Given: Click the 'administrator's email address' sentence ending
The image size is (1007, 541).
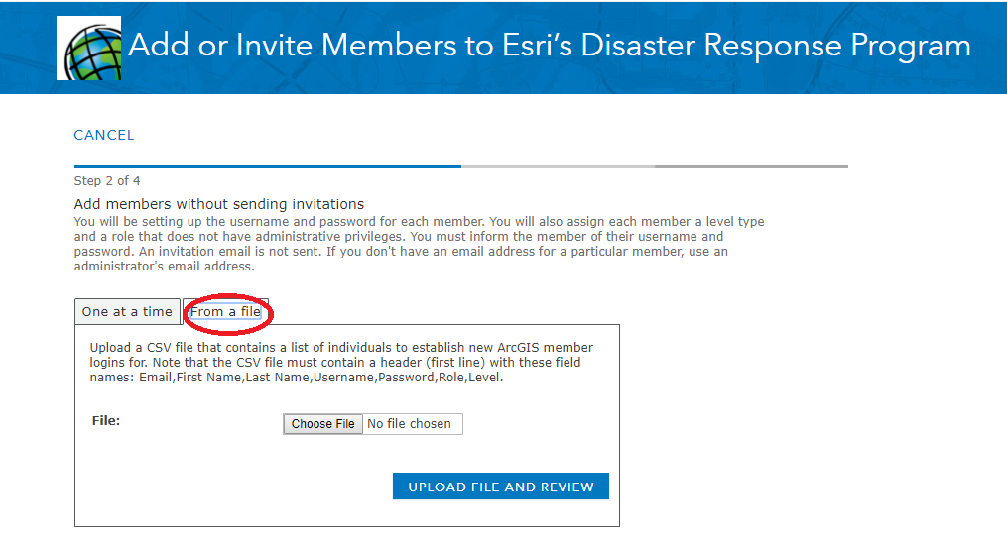Looking at the screenshot, I should pyautogui.click(x=165, y=267).
